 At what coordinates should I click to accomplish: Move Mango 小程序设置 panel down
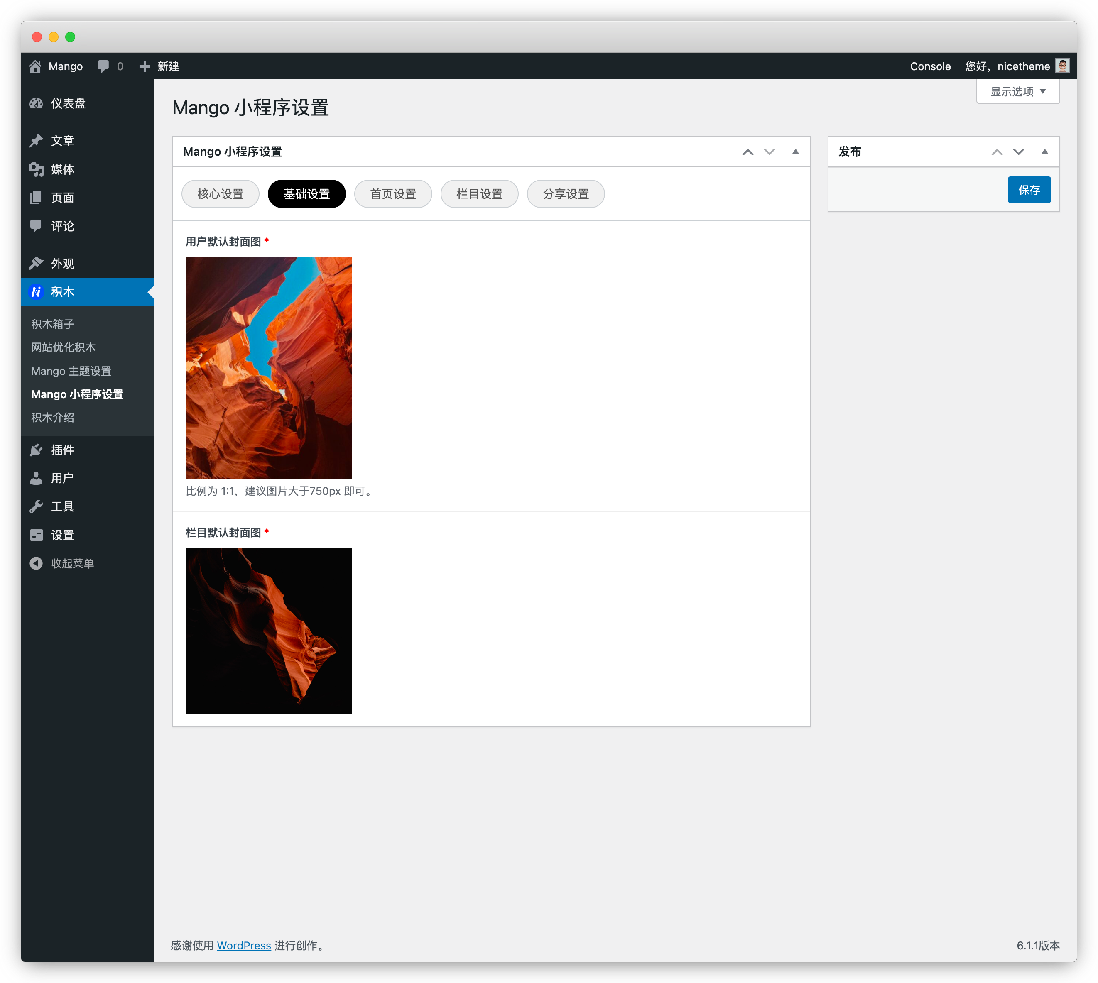(770, 152)
